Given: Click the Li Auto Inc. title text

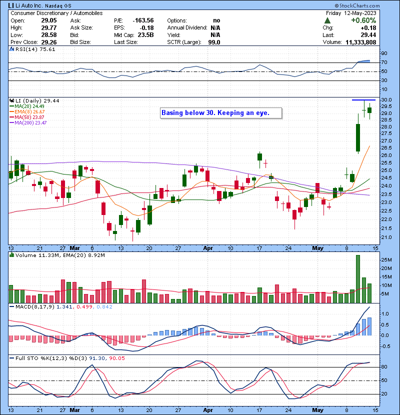Looking at the screenshot, I should [x=29, y=5].
